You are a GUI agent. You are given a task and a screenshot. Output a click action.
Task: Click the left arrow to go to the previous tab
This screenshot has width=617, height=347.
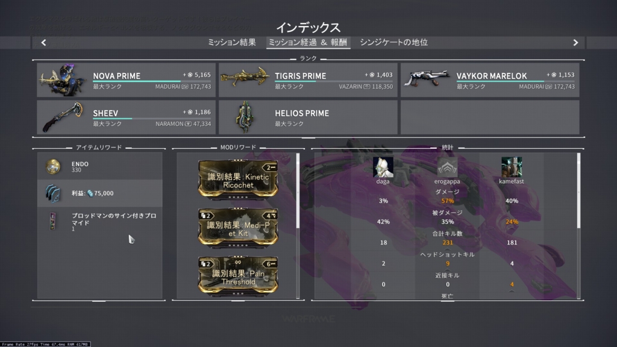pos(43,43)
